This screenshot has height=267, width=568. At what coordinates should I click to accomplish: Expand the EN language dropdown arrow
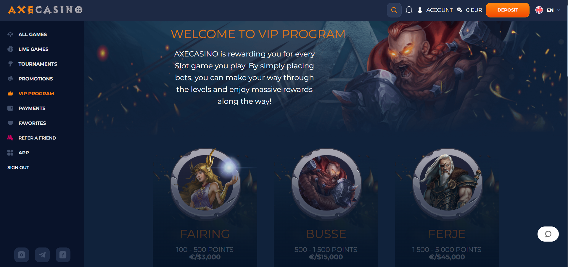[x=559, y=10]
